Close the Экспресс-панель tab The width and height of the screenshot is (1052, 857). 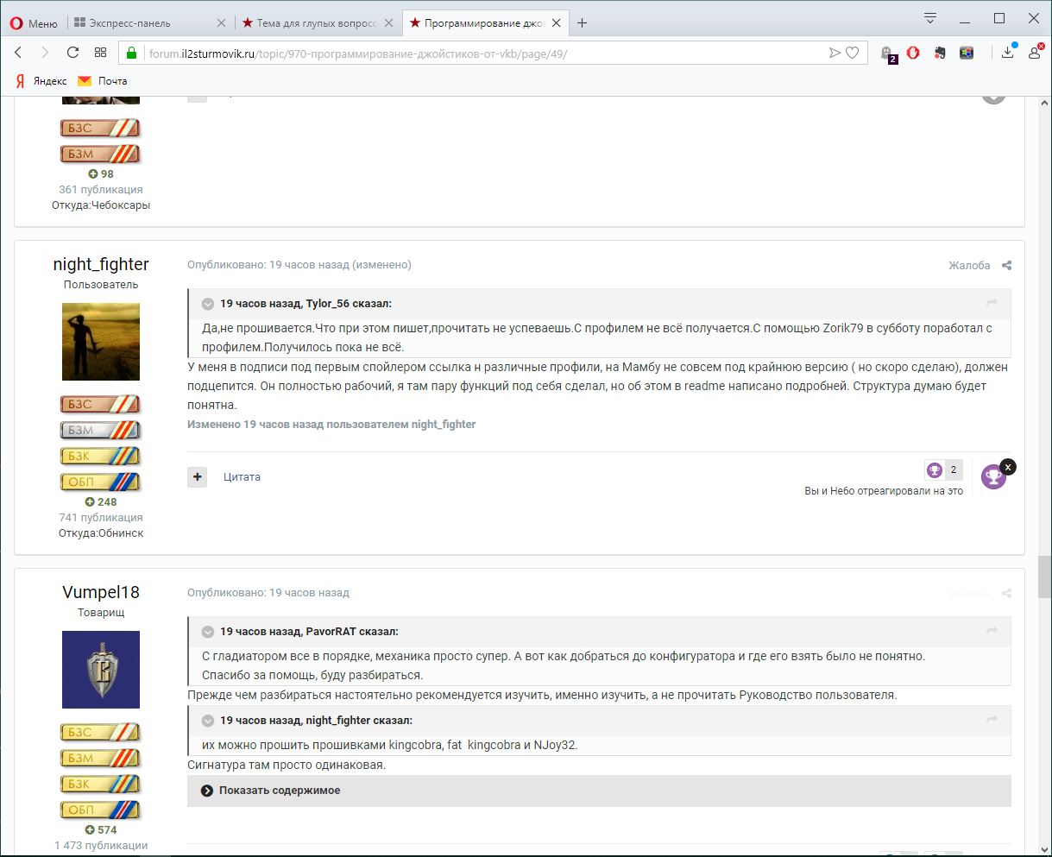click(221, 23)
